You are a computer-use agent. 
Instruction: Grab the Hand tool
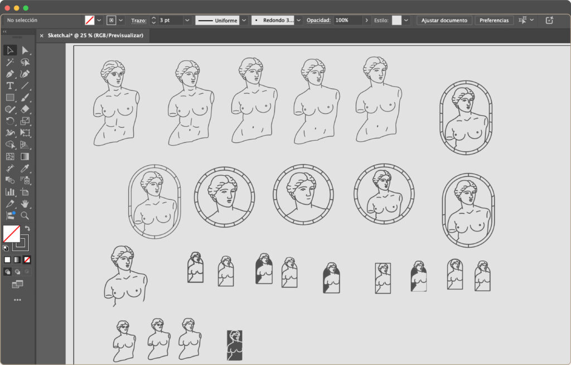pyautogui.click(x=25, y=204)
